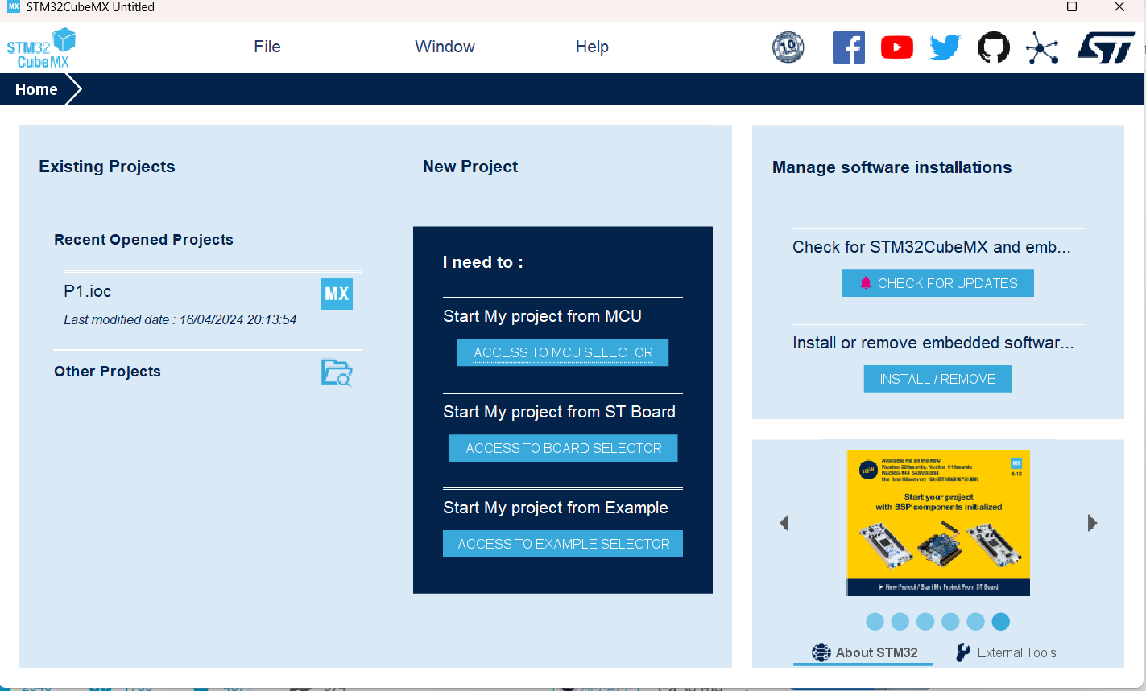This screenshot has width=1146, height=691.
Task: Open the 10-year anniversary badge icon
Action: coord(788,47)
